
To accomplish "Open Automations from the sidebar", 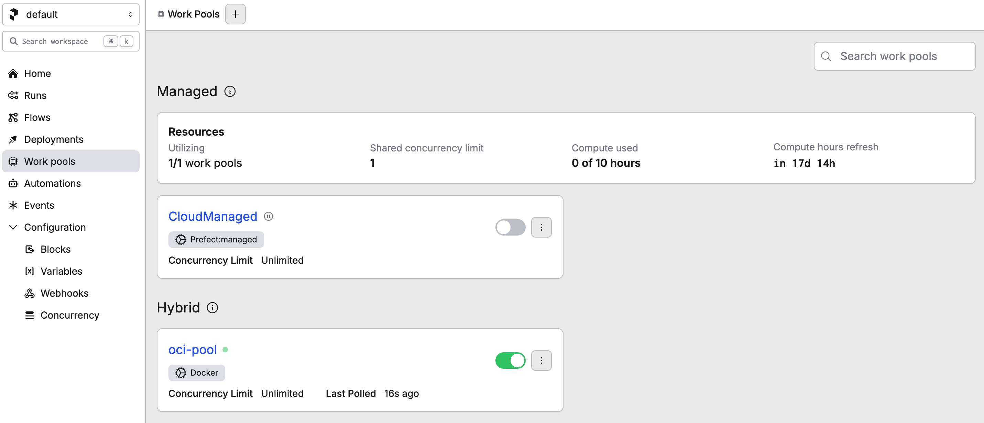I will pos(52,183).
